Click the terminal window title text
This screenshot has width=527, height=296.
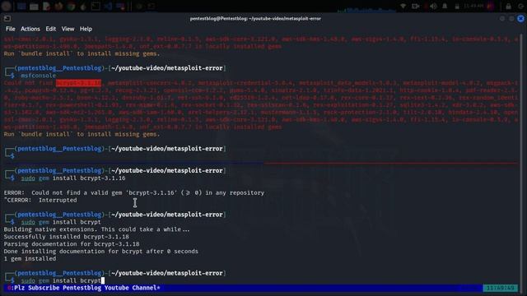[255, 19]
